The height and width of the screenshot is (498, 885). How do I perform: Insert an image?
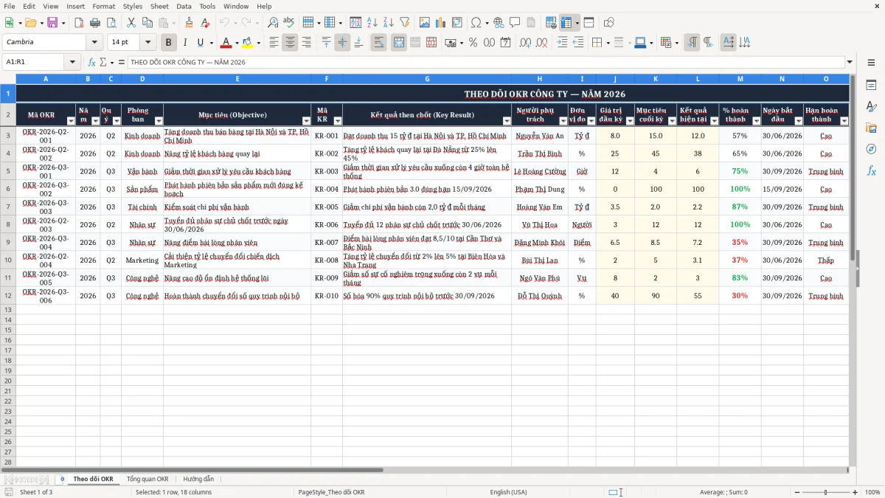(x=425, y=23)
